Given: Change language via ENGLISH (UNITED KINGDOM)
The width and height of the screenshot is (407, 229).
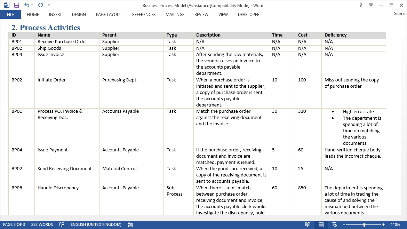Looking at the screenshot, I should click(96, 224).
